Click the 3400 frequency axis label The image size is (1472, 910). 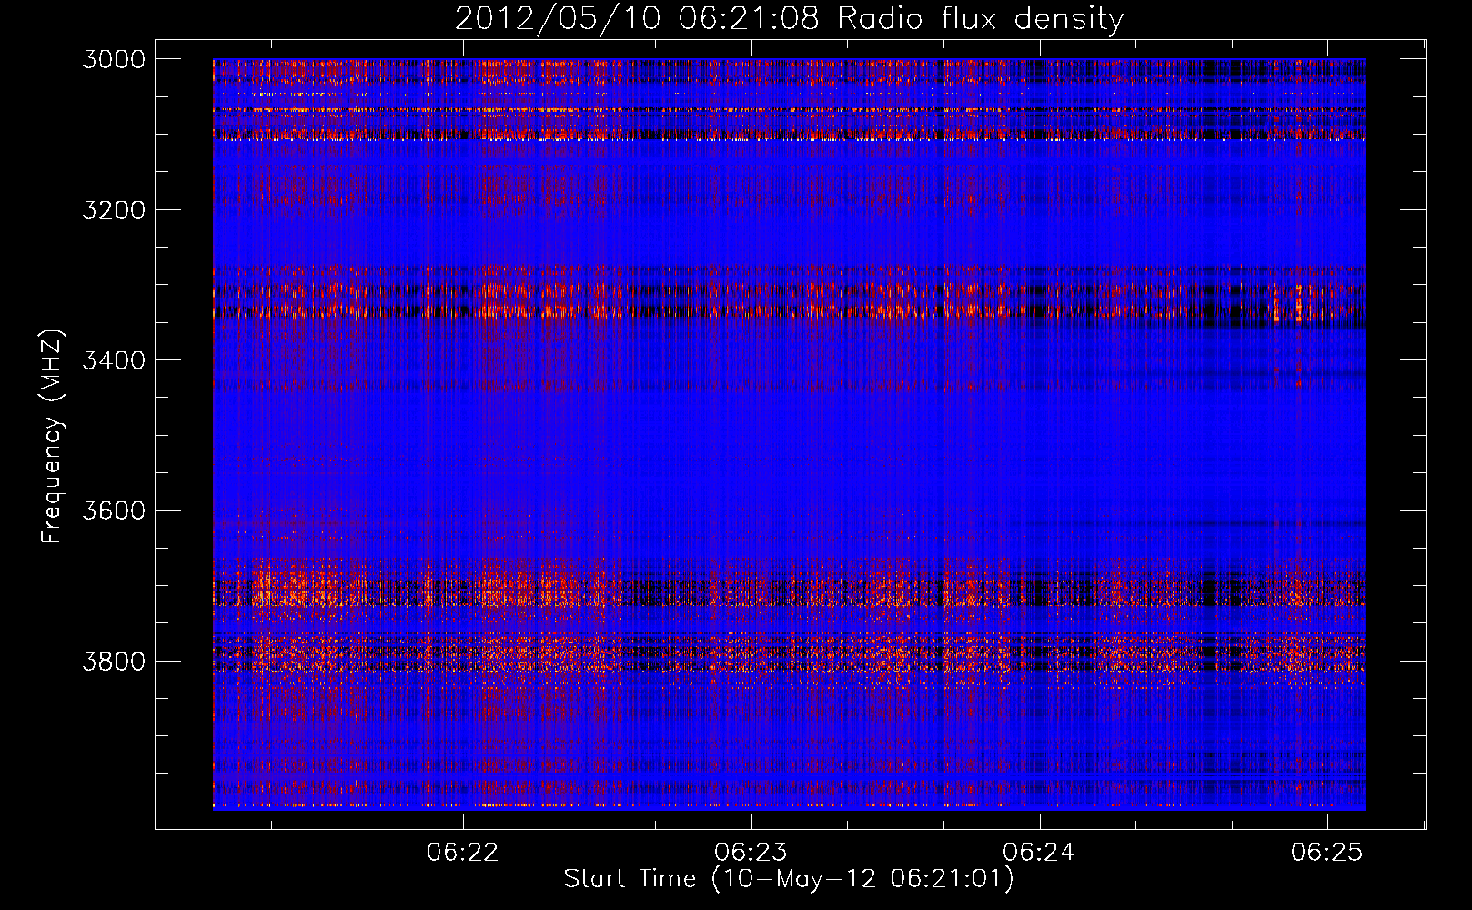[x=114, y=360]
